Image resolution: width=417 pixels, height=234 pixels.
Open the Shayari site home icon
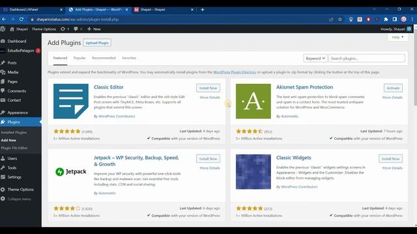pos(12,29)
